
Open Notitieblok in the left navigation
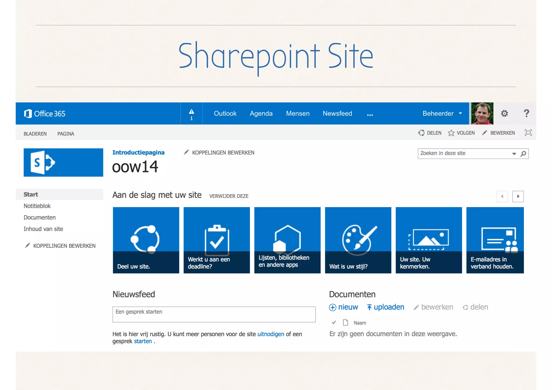pos(37,206)
